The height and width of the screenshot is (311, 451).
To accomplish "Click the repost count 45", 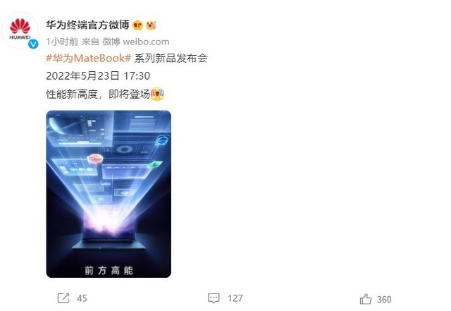I will (82, 298).
